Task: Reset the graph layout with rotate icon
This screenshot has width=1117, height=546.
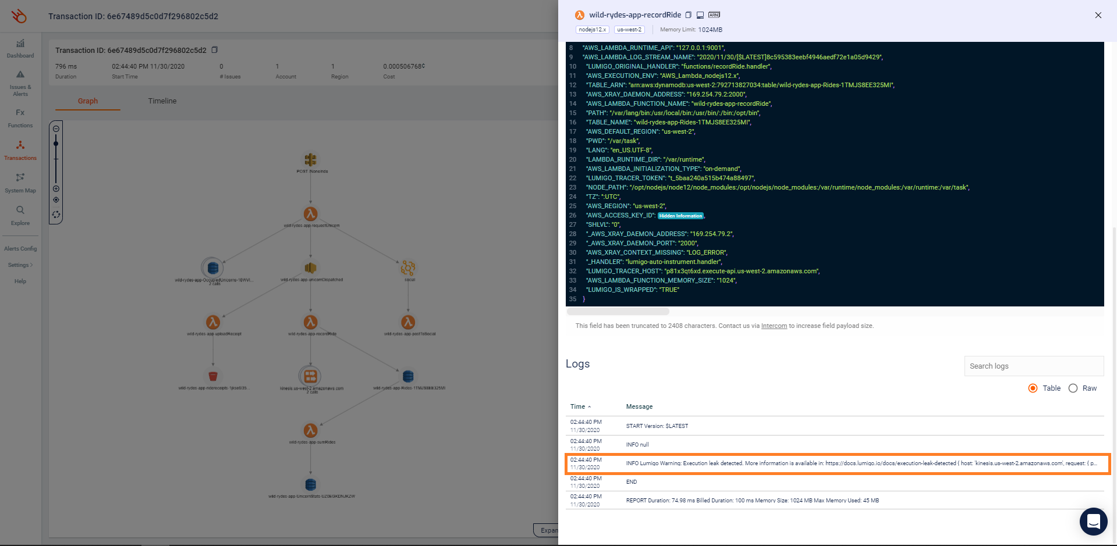Action: 56,215
